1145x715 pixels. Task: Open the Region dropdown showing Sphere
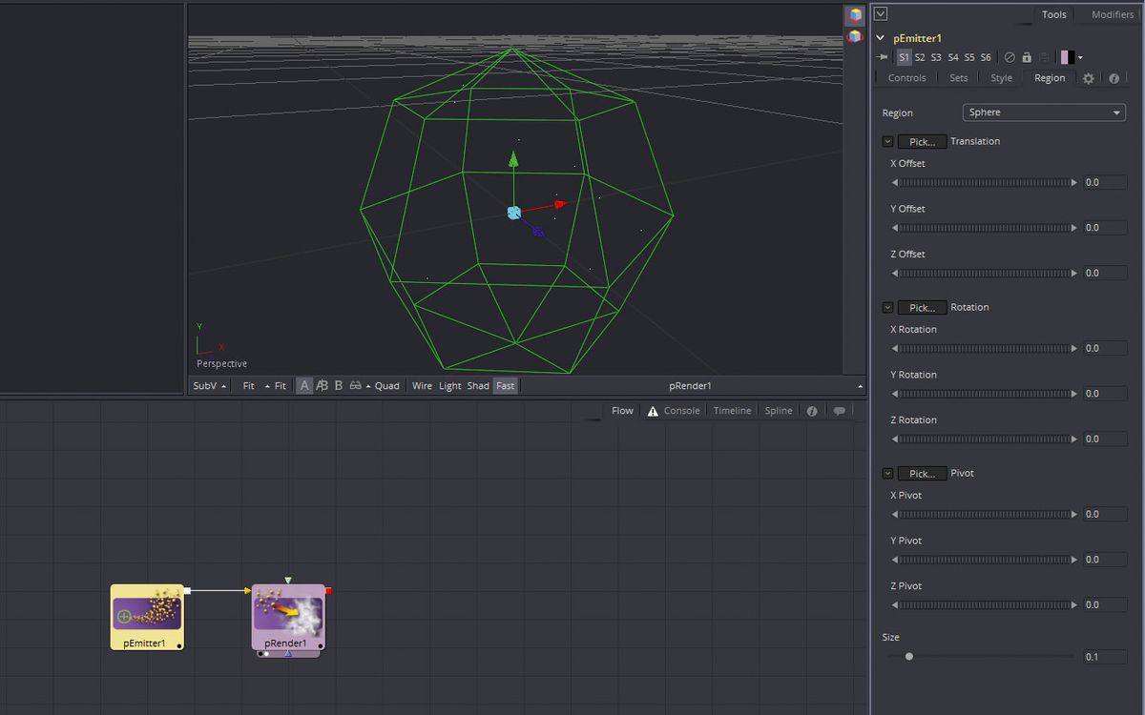[x=1043, y=112]
